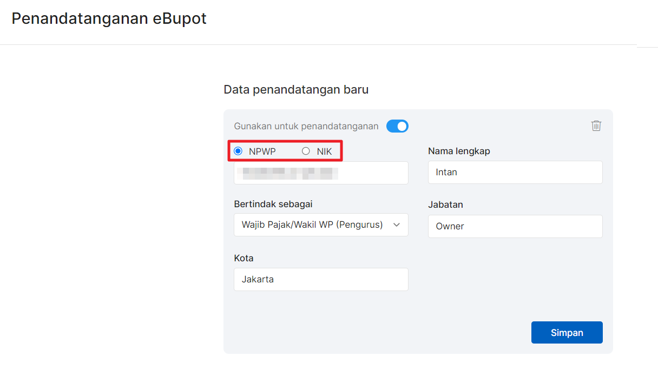Toggle off Gunakan untuk penandatanganan switch
Screen dimensions: 658x376
(x=397, y=126)
